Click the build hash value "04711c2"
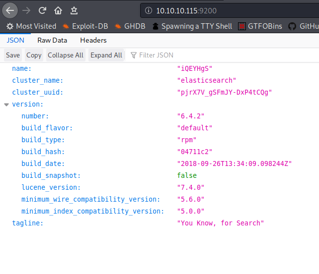 coord(195,152)
